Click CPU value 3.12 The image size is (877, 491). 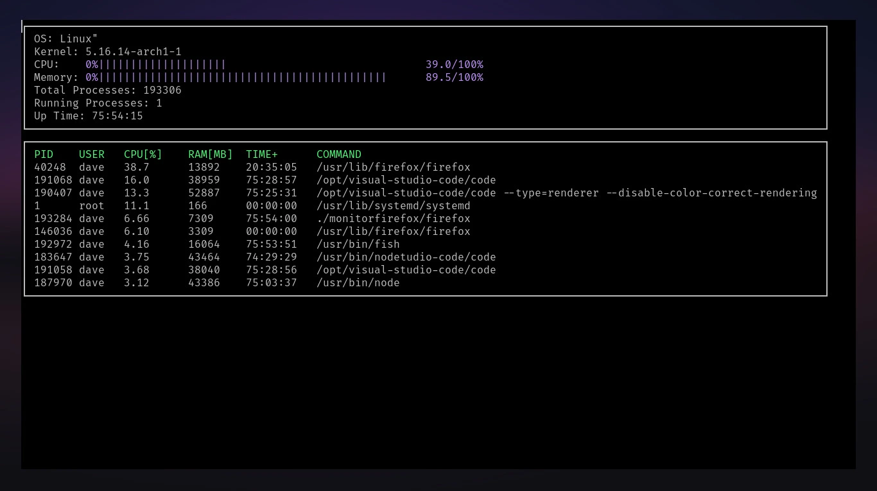tap(137, 283)
